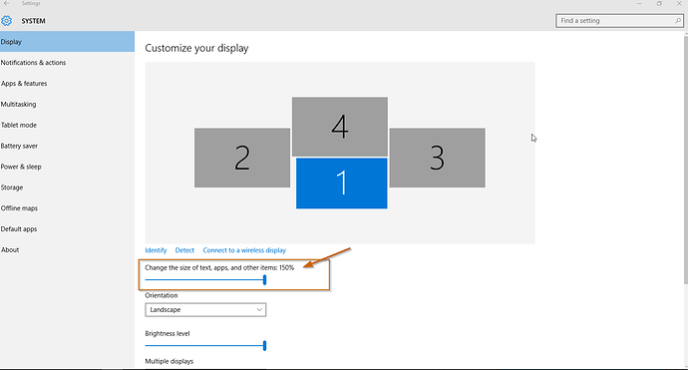Restore down the Settings window

tap(659, 4)
